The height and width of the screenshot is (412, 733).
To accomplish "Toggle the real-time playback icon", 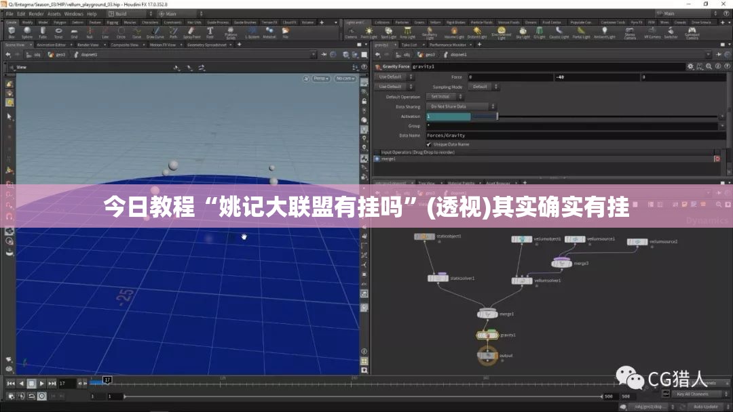I will [x=41, y=396].
